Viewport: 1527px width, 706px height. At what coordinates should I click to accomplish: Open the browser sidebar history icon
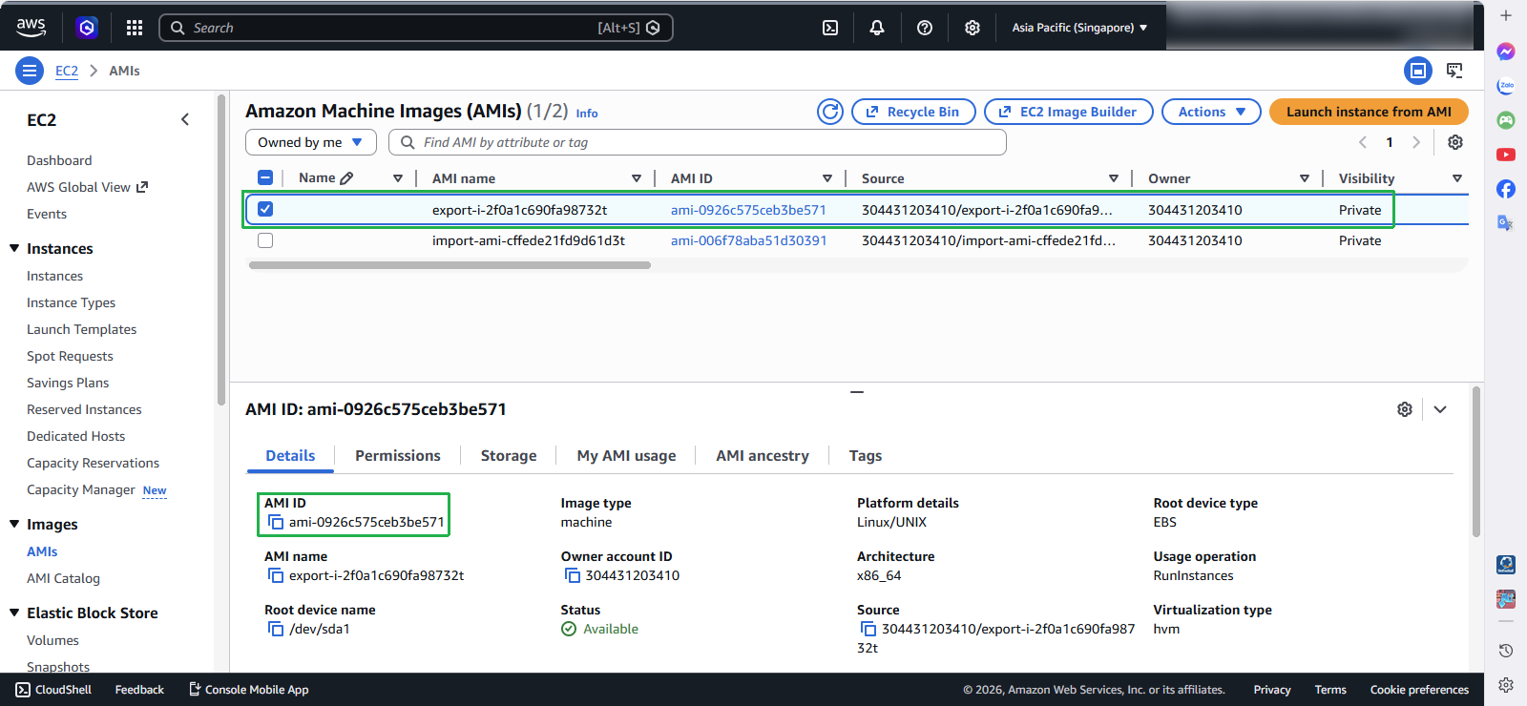1506,651
